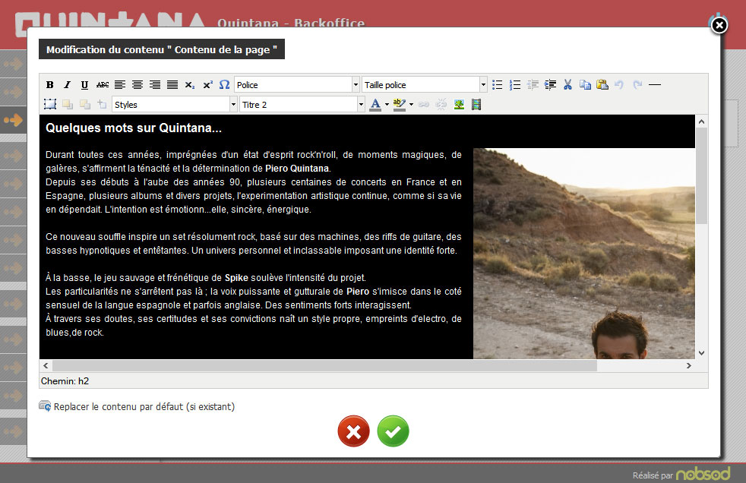The image size is (746, 483).
Task: Center-align the text
Action: point(138,84)
